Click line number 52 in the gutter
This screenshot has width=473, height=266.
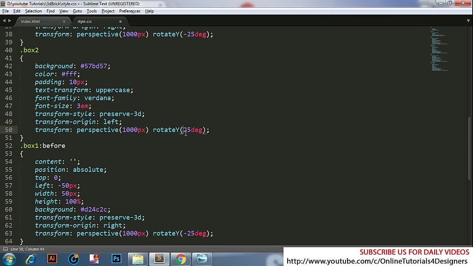tap(8, 146)
